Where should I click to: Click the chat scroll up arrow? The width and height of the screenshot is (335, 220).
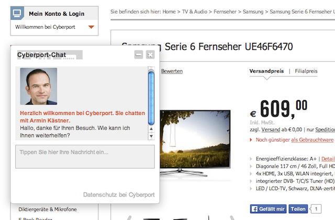pos(151,69)
